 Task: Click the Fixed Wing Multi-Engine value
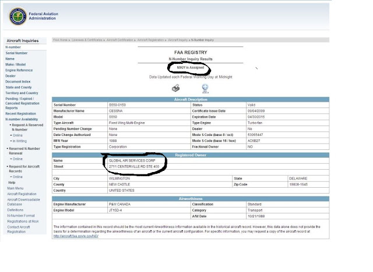tap(126, 123)
